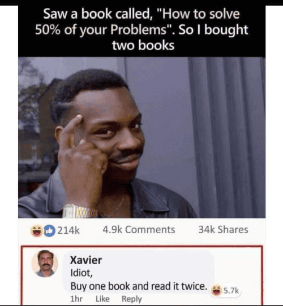
Task: Click the red border of the highlighted comment
Action: point(141,246)
